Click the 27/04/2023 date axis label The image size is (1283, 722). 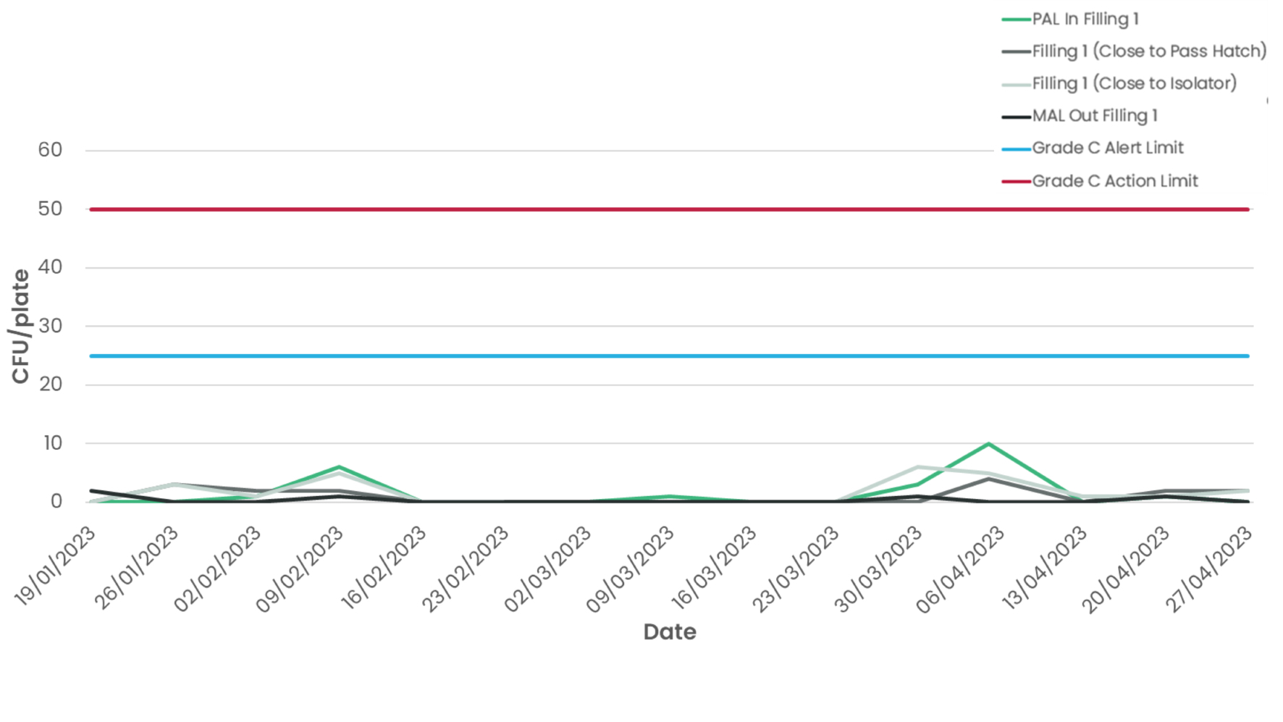click(x=1208, y=569)
